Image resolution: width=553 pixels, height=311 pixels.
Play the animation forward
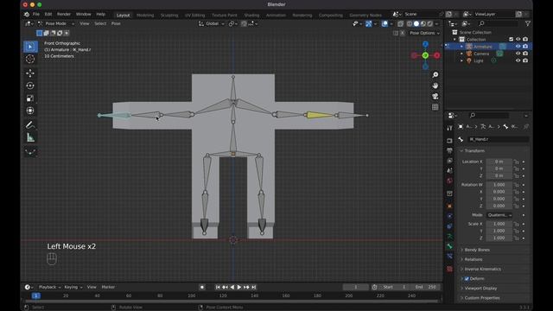click(x=239, y=287)
